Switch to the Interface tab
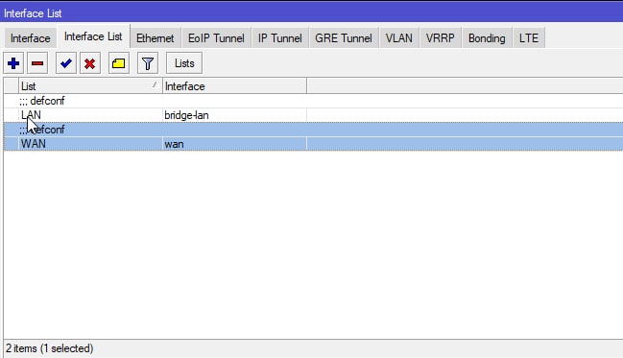Viewport: 623px width, 358px height. [x=30, y=38]
